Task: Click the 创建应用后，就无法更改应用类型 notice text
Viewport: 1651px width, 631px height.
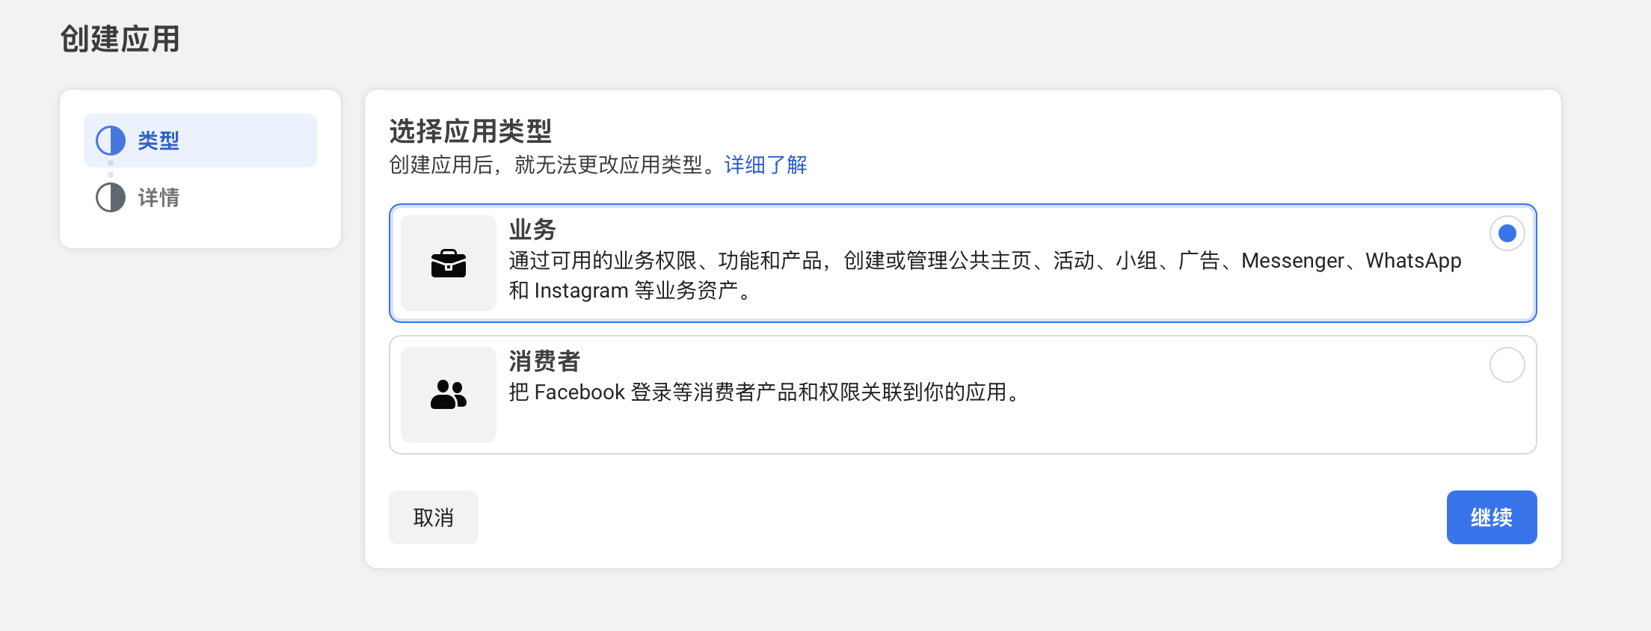Action: tap(555, 164)
